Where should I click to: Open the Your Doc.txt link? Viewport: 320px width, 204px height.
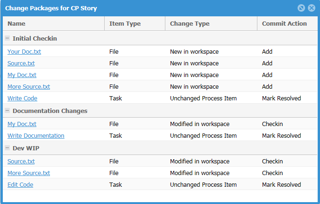pos(24,52)
